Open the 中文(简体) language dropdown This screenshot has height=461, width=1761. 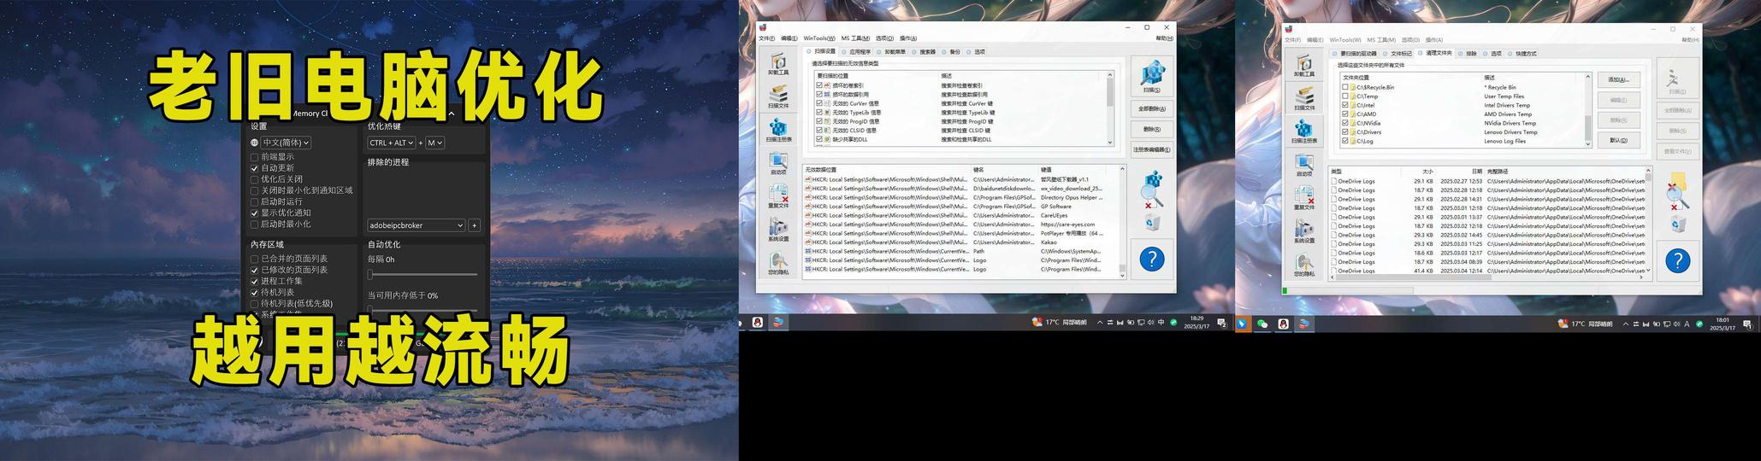[x=286, y=143]
